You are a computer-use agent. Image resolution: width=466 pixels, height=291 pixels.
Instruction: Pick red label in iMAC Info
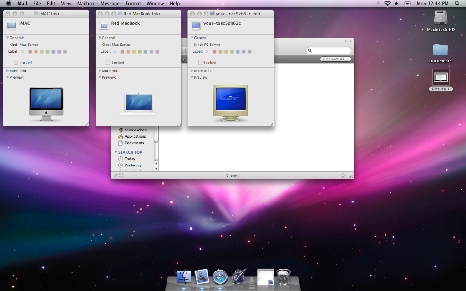[x=30, y=52]
